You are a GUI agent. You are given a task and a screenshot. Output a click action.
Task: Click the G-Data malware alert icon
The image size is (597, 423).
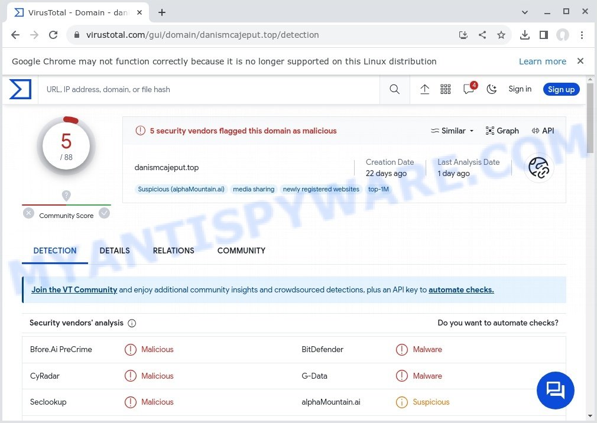tap(402, 376)
